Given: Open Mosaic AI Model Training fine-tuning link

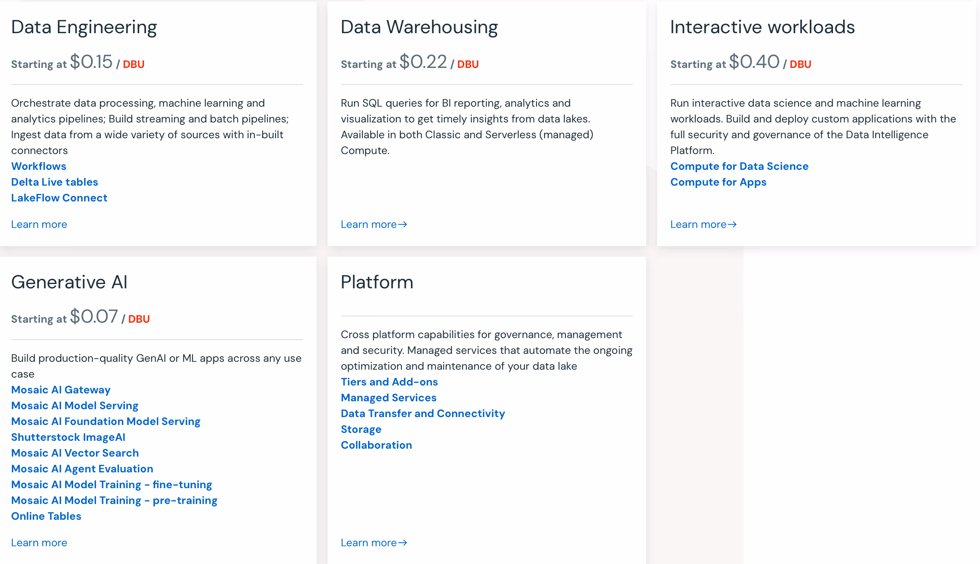Looking at the screenshot, I should [x=111, y=485].
